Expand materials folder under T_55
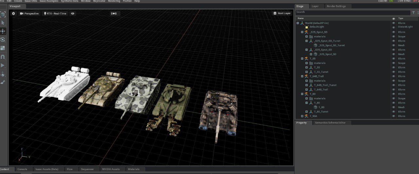Viewport: 419px width, 174px height. click(307, 63)
